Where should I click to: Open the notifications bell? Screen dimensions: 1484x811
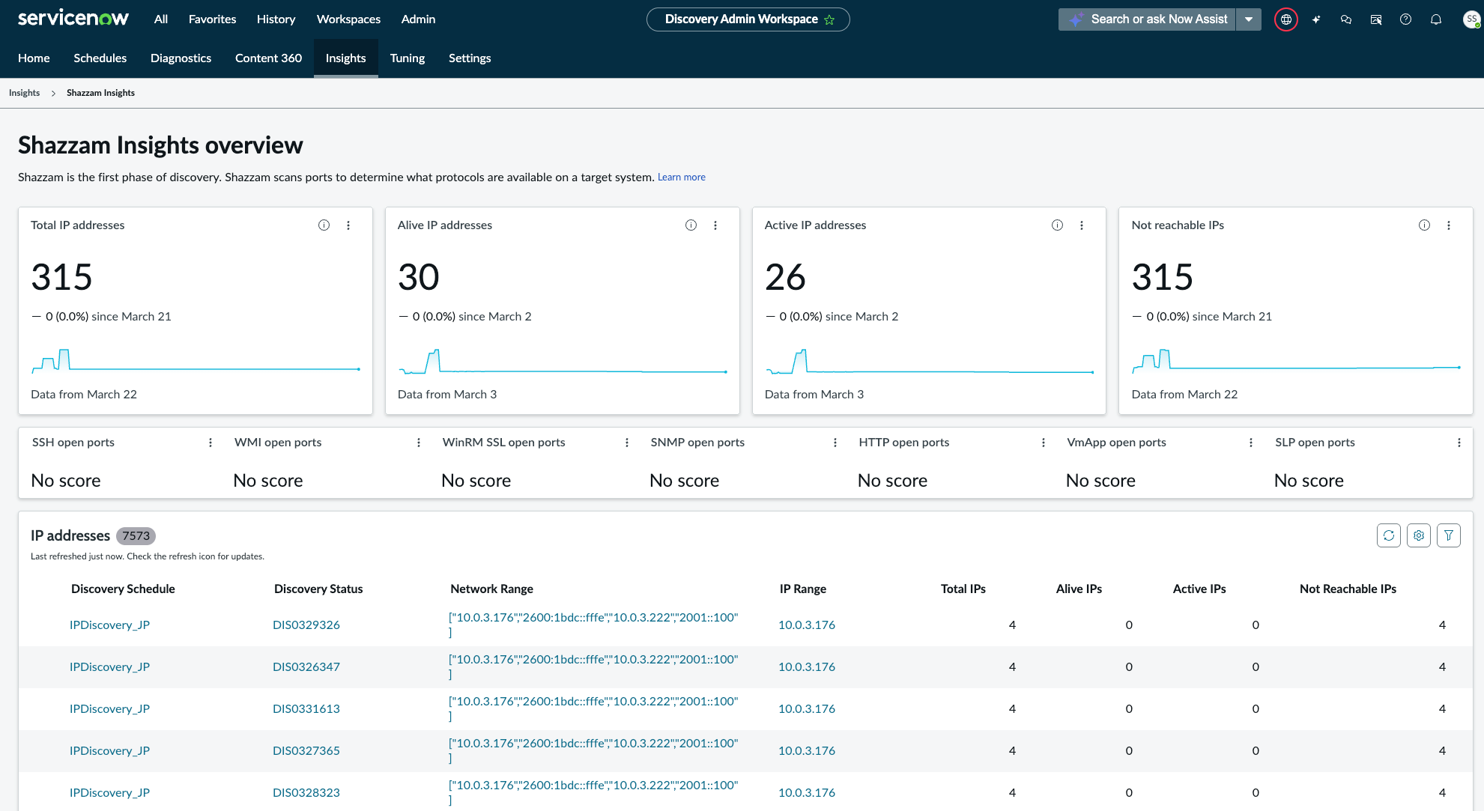tap(1436, 19)
